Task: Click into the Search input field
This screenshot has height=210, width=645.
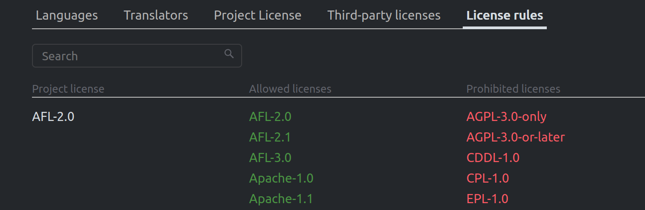Action: (x=128, y=56)
